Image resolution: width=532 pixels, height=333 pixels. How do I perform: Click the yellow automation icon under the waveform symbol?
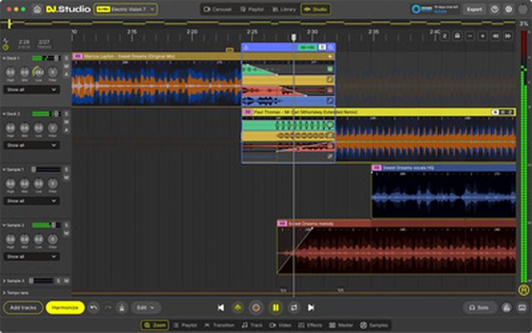pyautogui.click(x=6, y=47)
